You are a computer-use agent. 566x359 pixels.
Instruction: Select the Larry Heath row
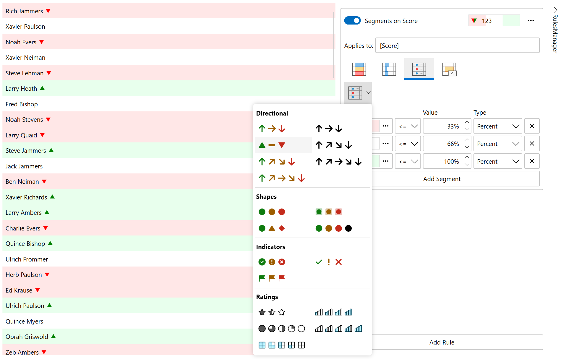(168, 88)
